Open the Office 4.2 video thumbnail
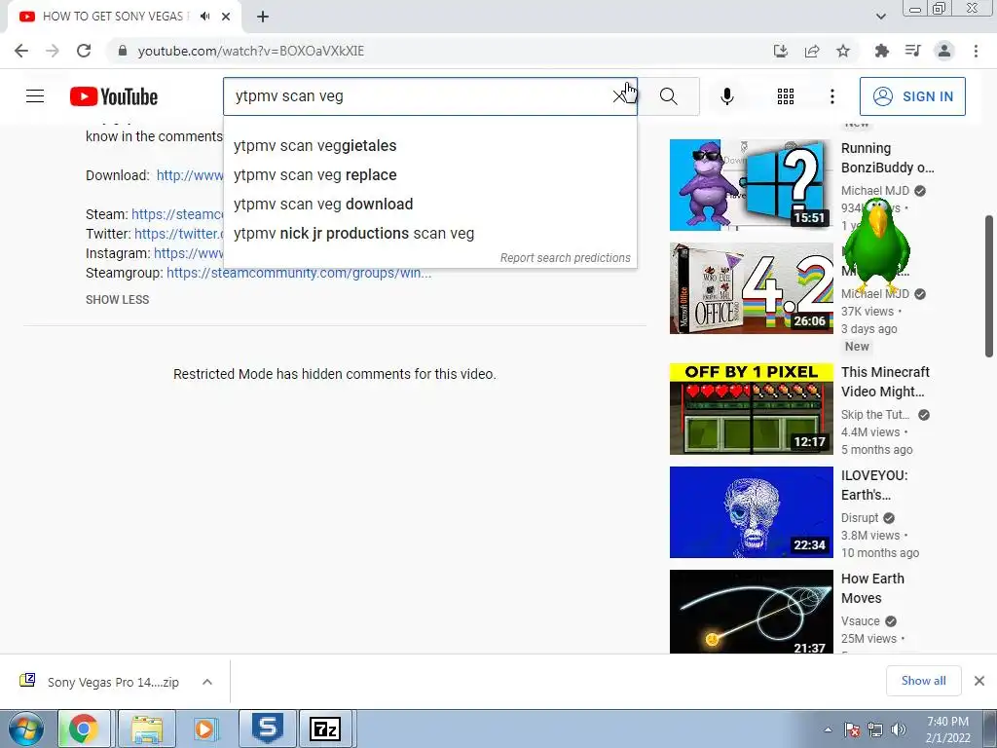The image size is (997, 748). click(x=751, y=288)
